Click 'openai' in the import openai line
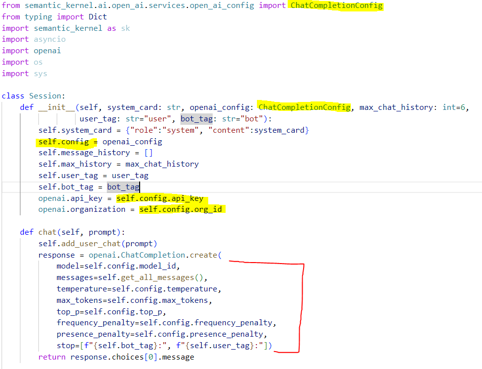 click(x=47, y=51)
